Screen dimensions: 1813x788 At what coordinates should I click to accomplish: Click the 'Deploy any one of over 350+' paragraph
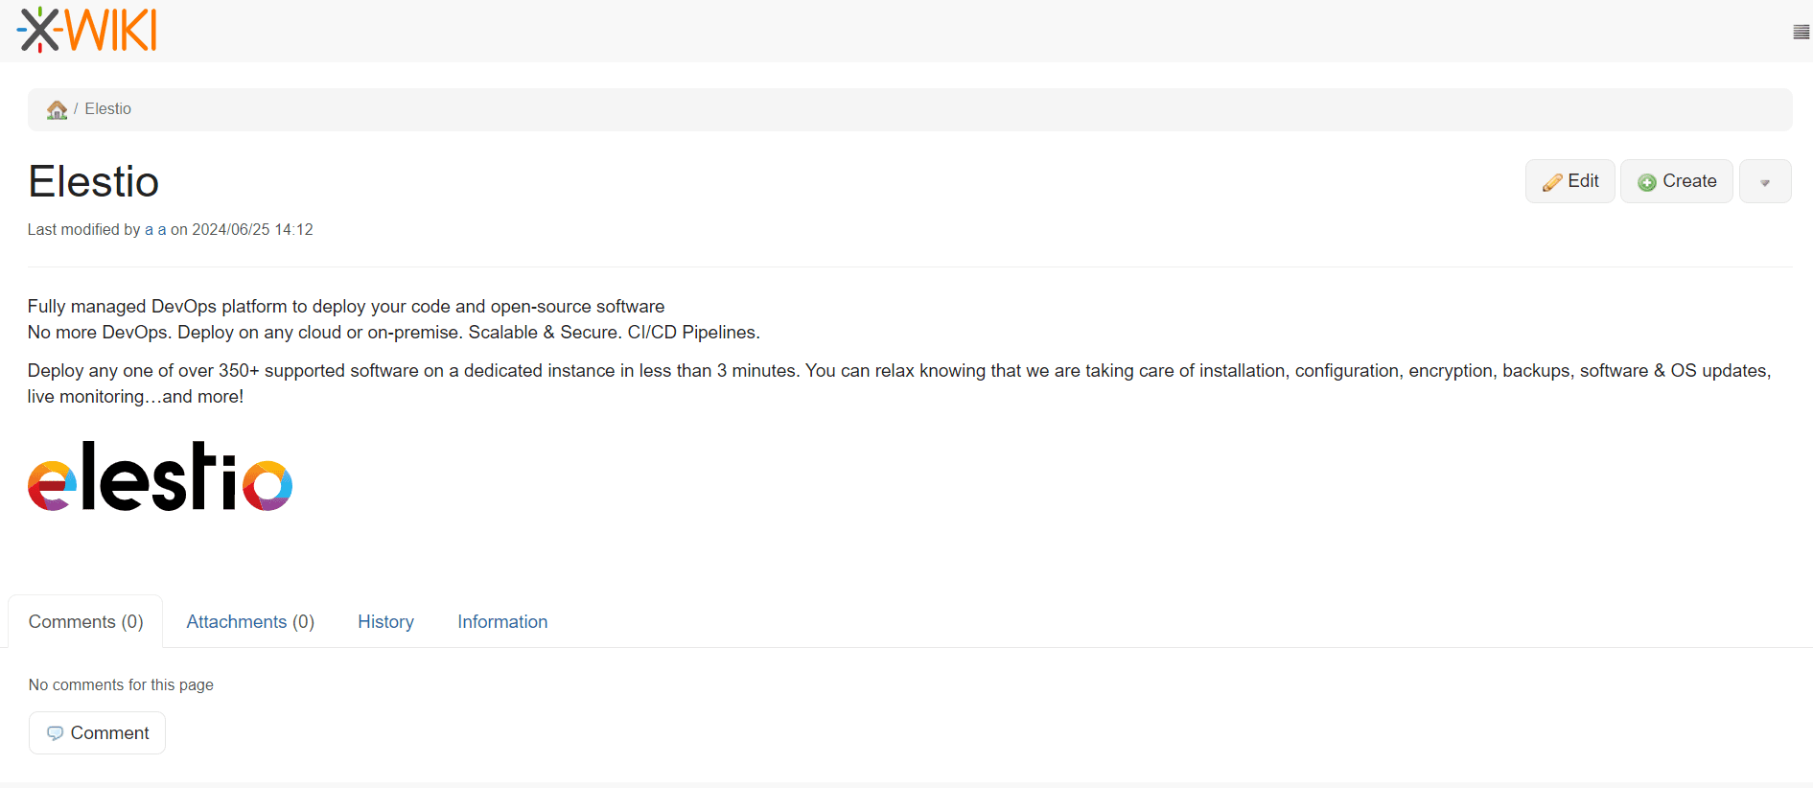tap(899, 383)
